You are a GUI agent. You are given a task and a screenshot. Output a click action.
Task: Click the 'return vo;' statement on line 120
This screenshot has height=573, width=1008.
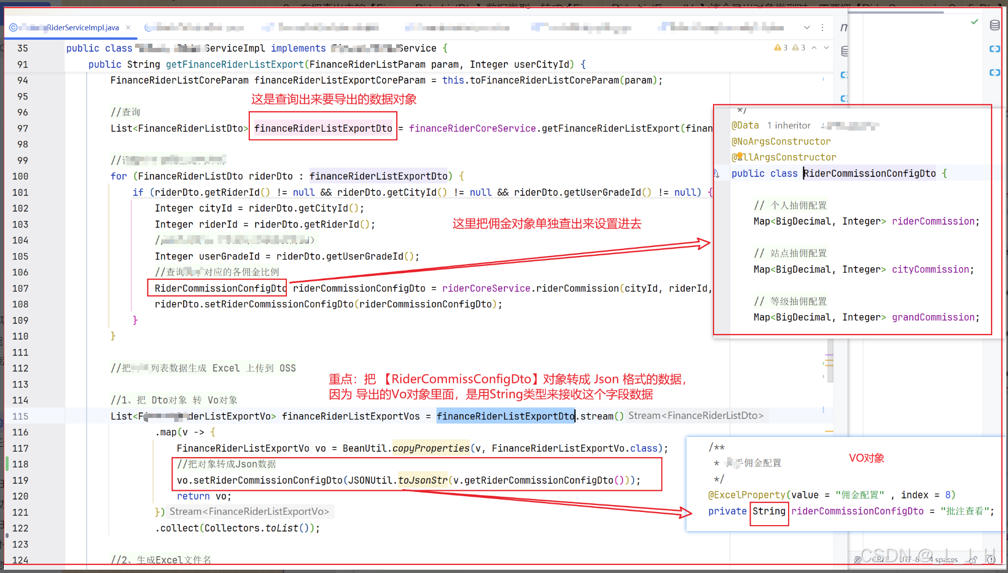(204, 496)
